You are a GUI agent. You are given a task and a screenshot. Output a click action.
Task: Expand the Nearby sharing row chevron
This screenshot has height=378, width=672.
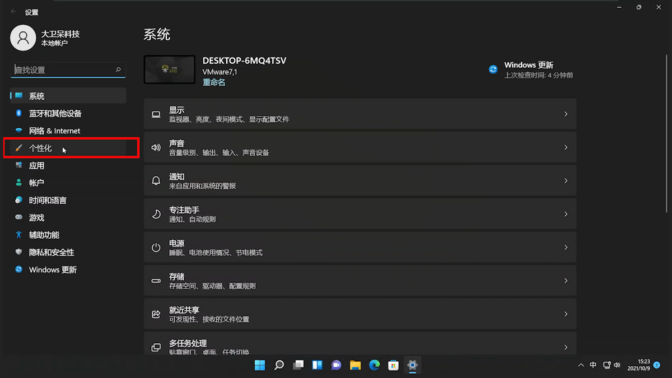point(566,314)
